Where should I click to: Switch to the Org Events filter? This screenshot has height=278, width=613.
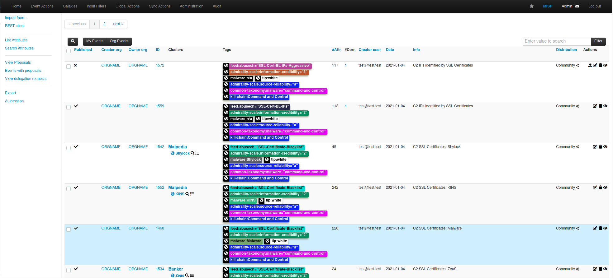[119, 41]
